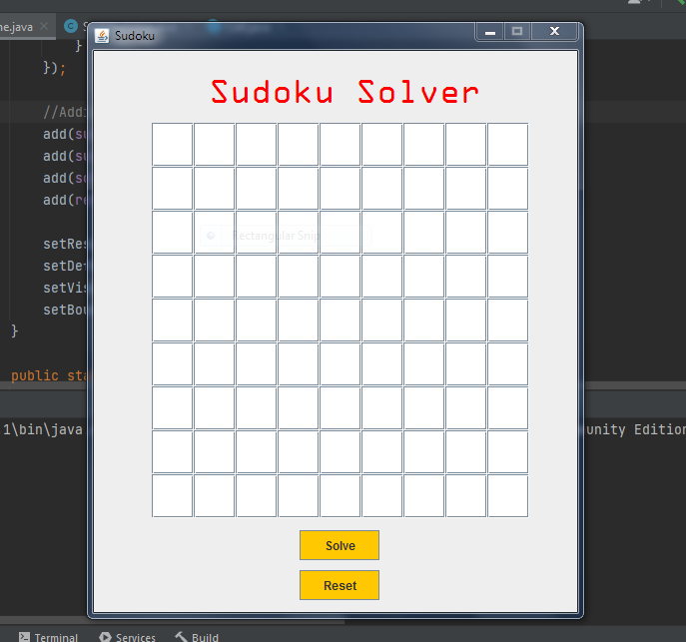Select bottom-right cell of Sudoku grid
This screenshot has width=686, height=642.
(508, 496)
